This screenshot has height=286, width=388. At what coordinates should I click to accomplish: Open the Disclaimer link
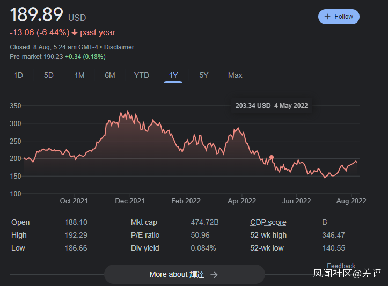point(119,47)
